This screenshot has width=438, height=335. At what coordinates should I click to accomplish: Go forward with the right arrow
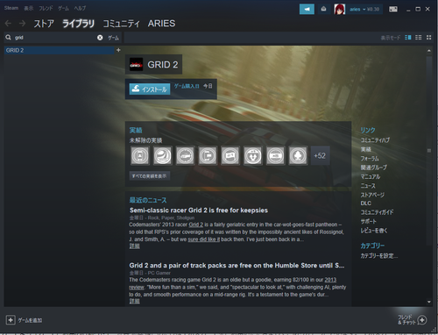click(x=22, y=23)
